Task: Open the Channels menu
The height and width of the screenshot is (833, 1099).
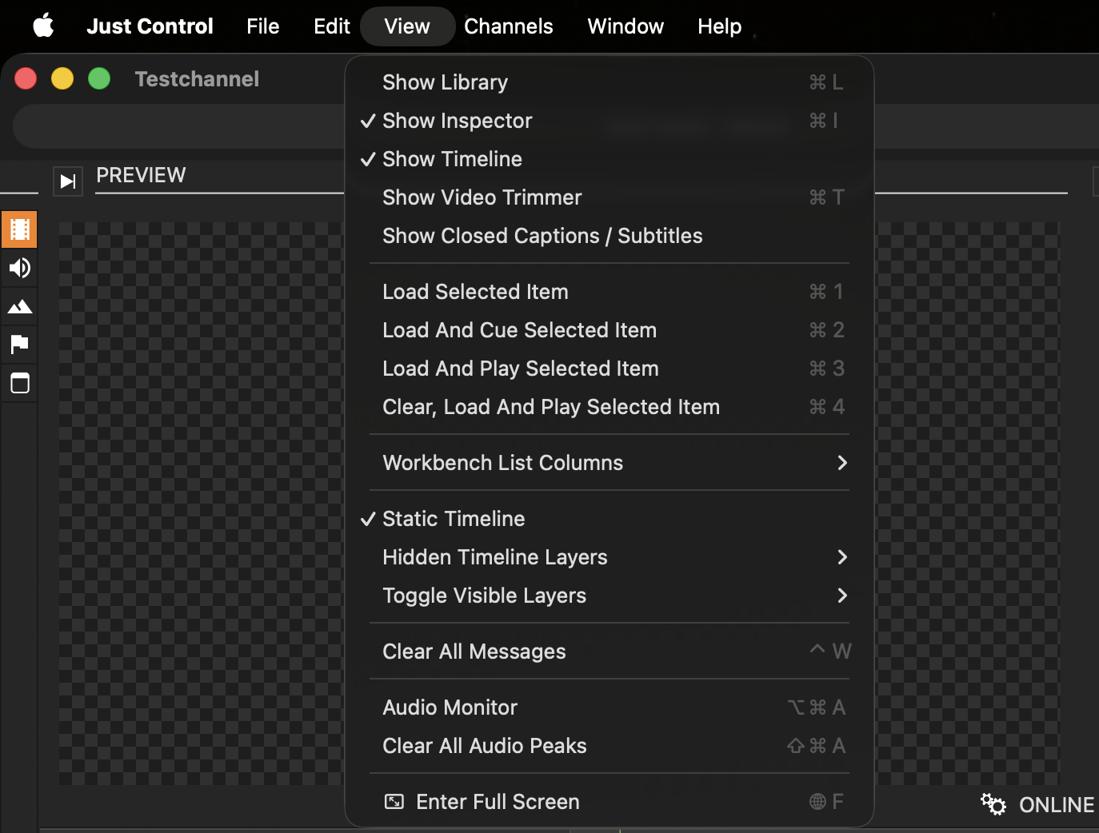Action: point(509,26)
